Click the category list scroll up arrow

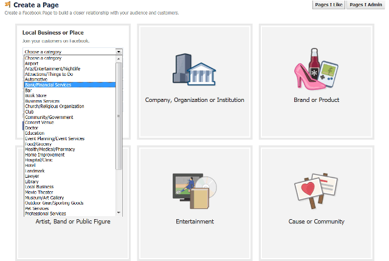pos(119,59)
